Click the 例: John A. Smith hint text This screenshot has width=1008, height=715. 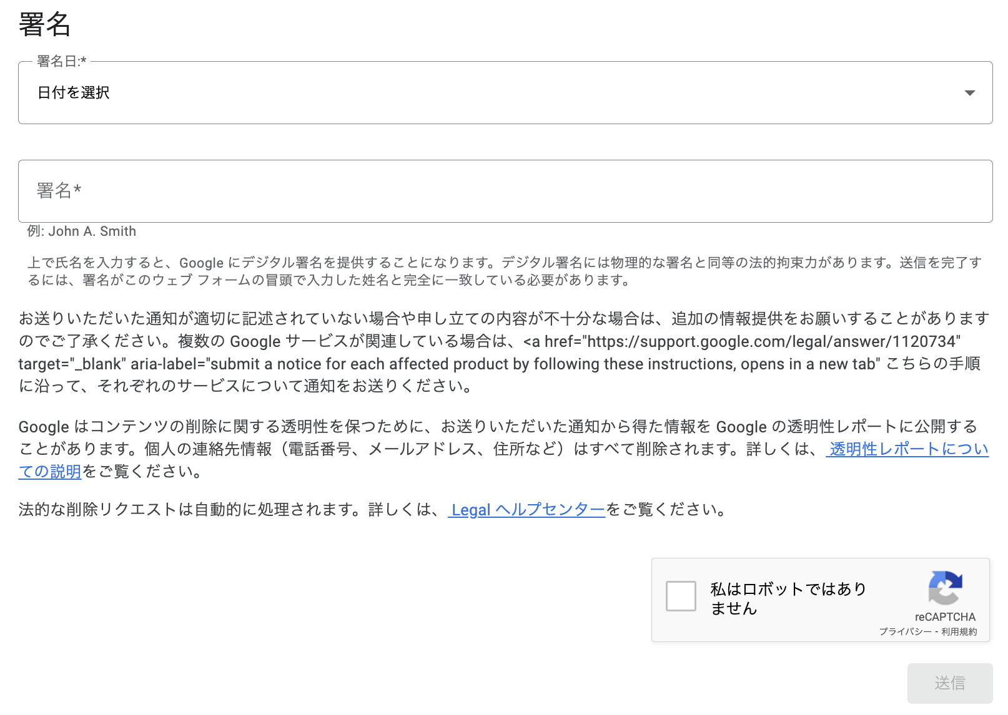point(82,231)
